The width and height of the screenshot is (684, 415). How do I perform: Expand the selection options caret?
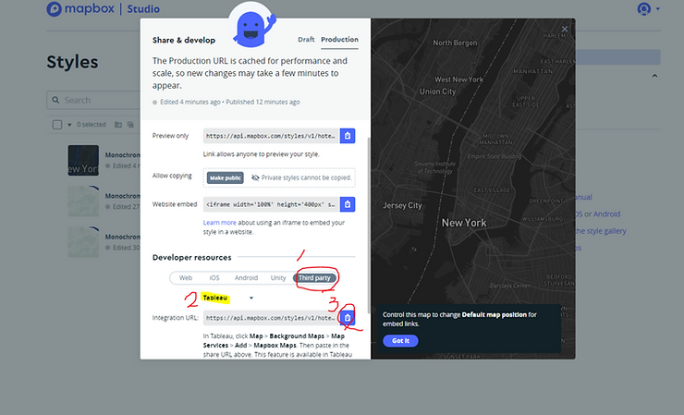click(69, 125)
